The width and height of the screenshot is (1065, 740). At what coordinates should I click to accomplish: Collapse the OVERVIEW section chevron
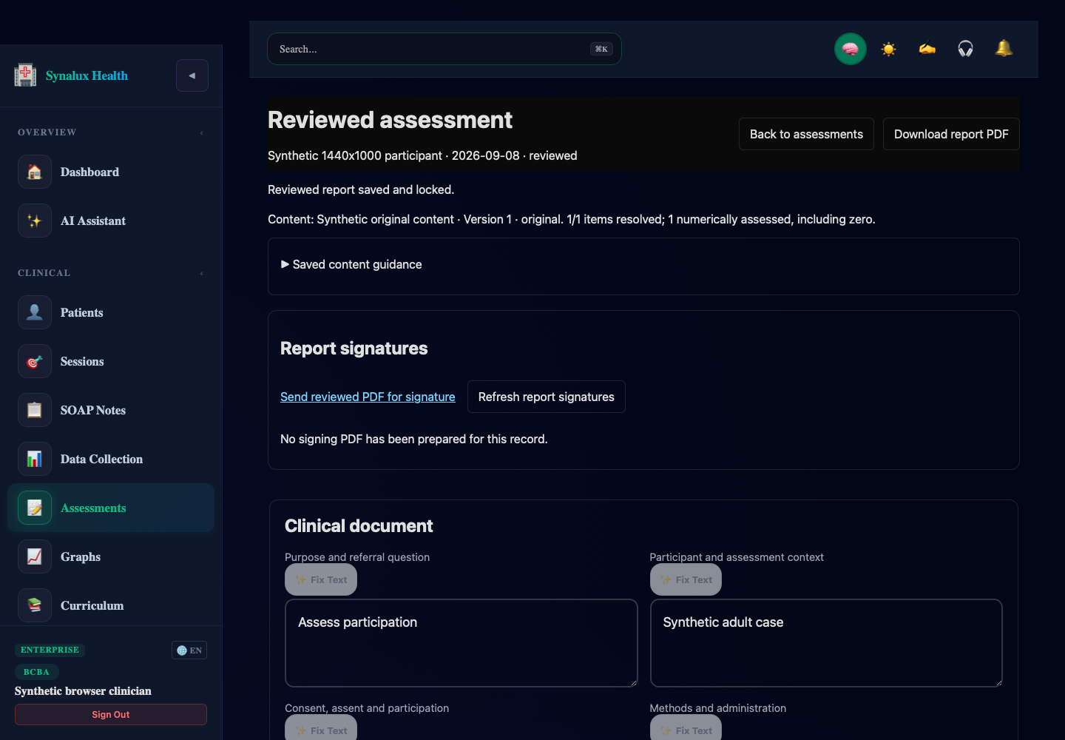pyautogui.click(x=201, y=132)
